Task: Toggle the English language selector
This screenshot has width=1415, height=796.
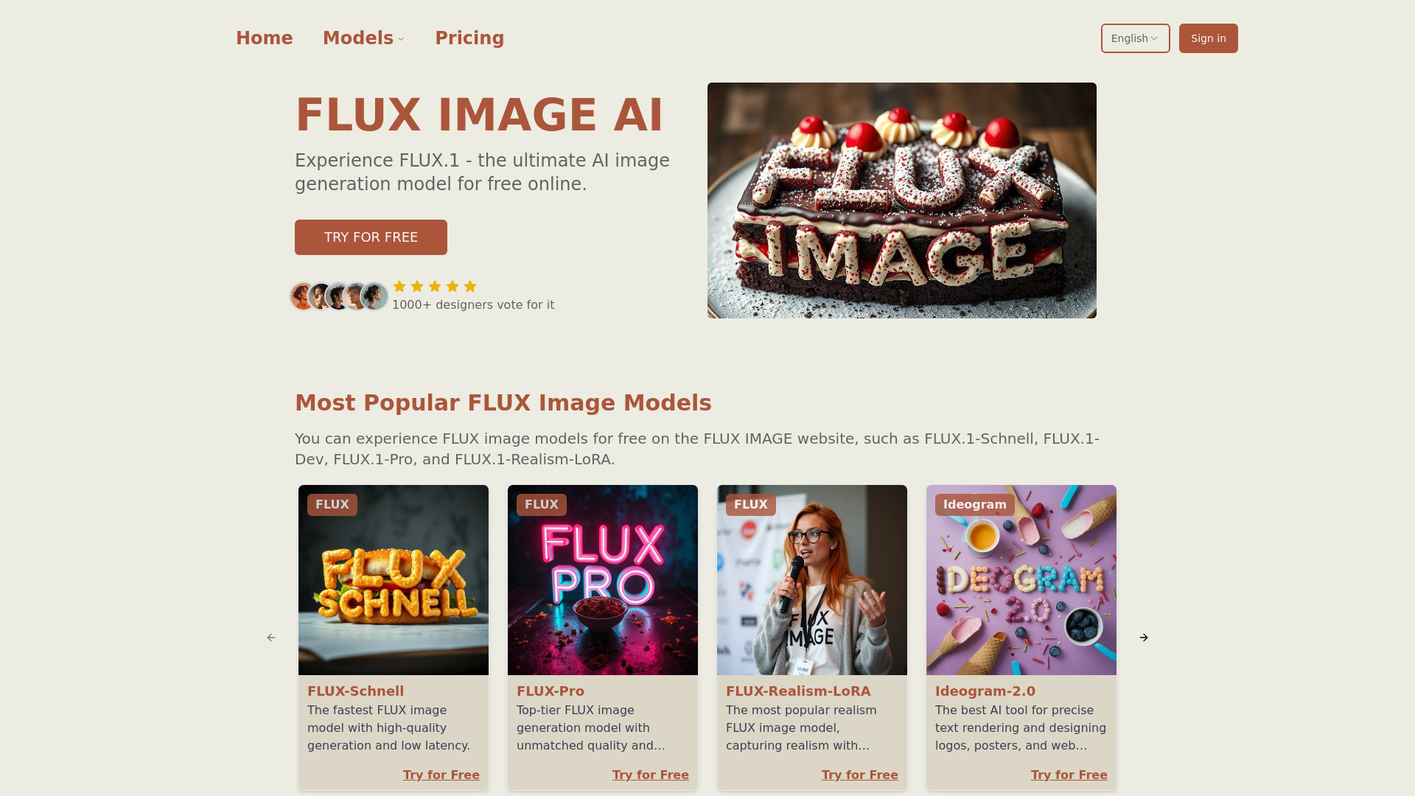Action: [x=1135, y=38]
